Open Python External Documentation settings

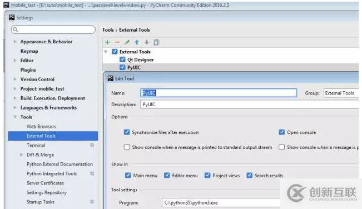pos(60,164)
